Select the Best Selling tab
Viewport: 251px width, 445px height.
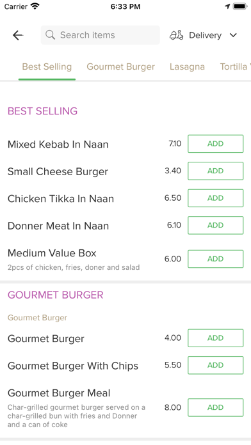coord(47,67)
